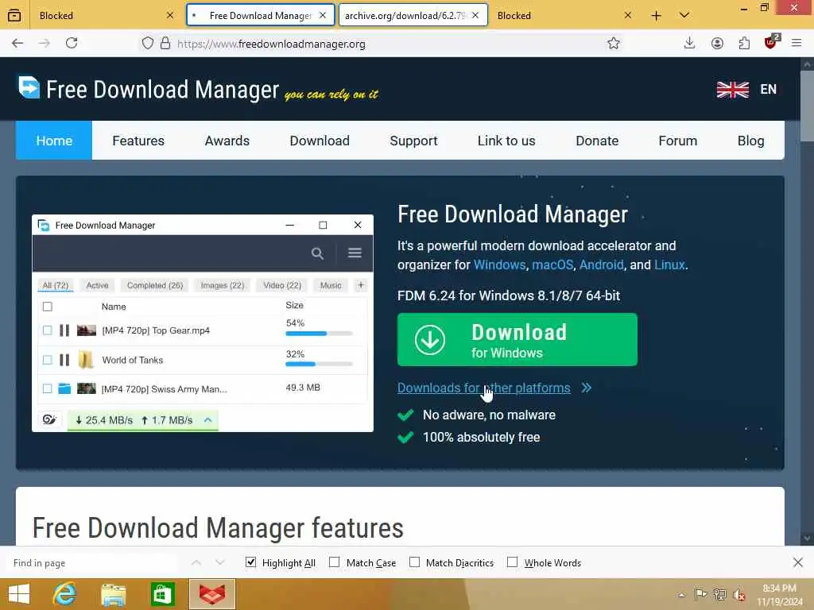The width and height of the screenshot is (814, 610).
Task: Open the Download menu item
Action: pos(320,141)
